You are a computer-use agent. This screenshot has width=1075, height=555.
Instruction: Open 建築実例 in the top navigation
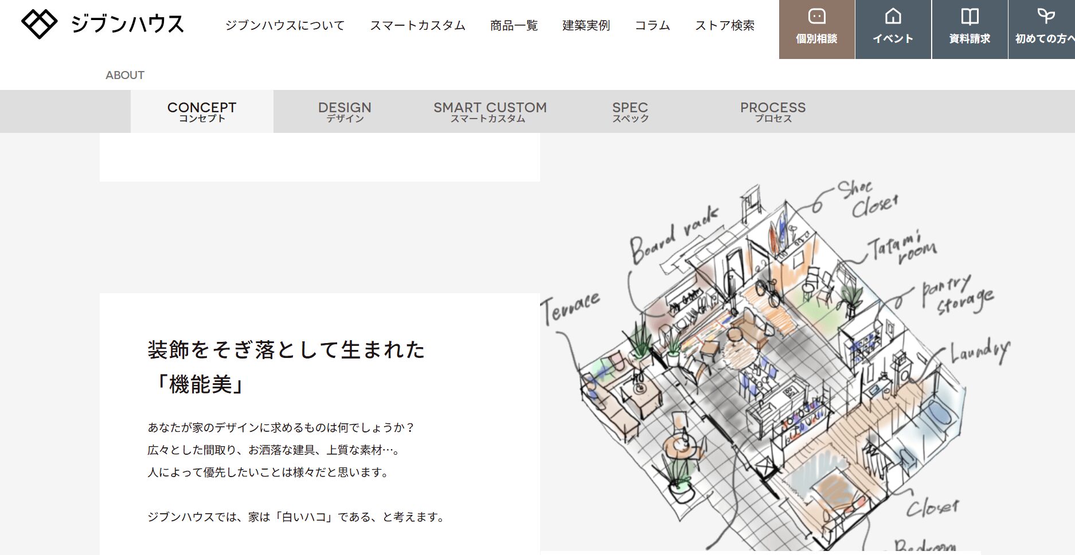click(586, 26)
